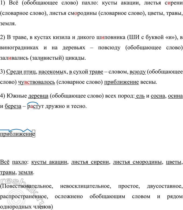Image resolution: width=183 pixels, height=210 pixels.
Task: Click the word «повсюду»
Action: [109, 48]
